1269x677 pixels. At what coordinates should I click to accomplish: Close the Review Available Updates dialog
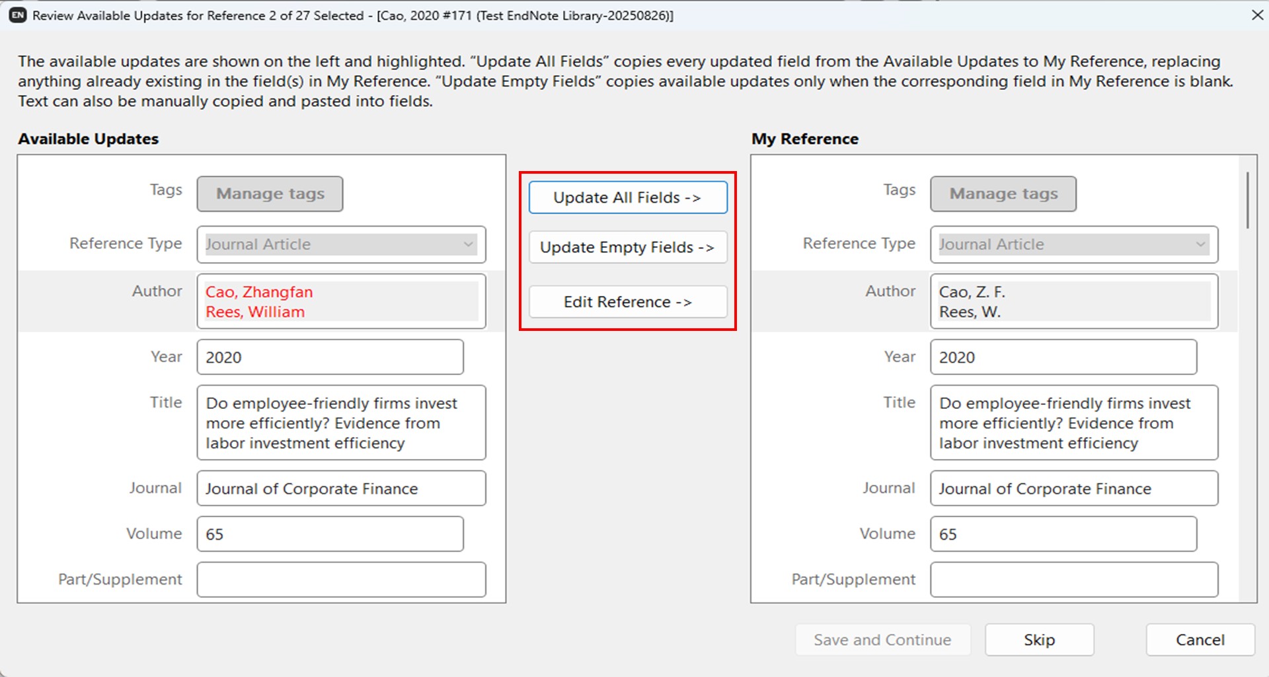click(x=1256, y=15)
